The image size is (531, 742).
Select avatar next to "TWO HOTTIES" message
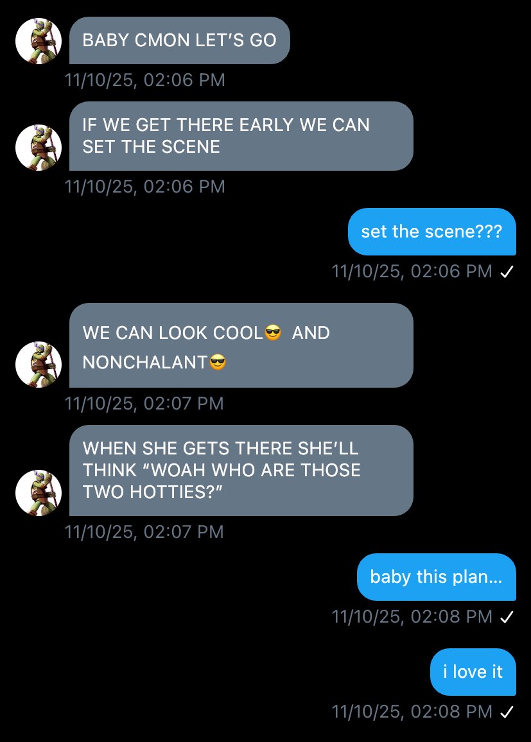click(x=39, y=492)
